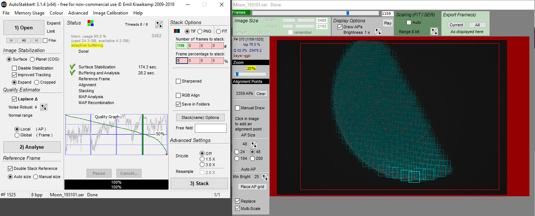Viewport: 535px width, 216px height.
Task: Click the Buffering and Analysis green checkmark
Action: tap(73, 73)
